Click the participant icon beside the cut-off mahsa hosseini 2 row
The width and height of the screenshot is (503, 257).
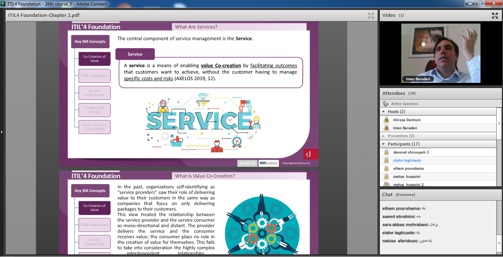click(386, 184)
